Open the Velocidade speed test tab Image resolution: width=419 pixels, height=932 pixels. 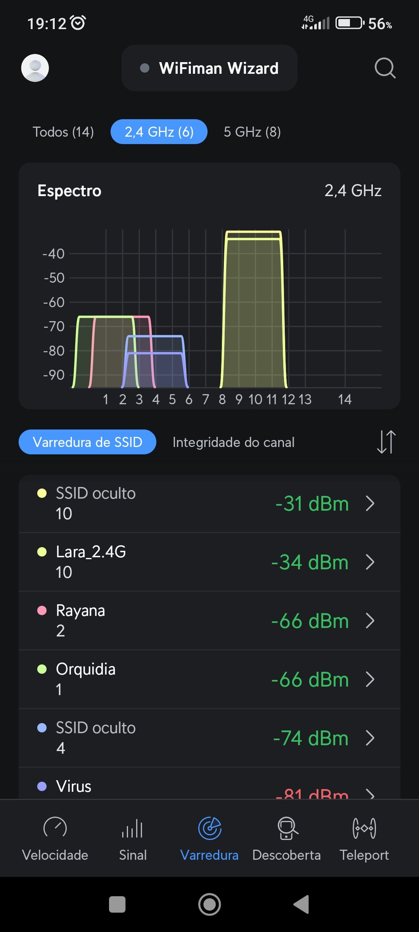point(55,838)
